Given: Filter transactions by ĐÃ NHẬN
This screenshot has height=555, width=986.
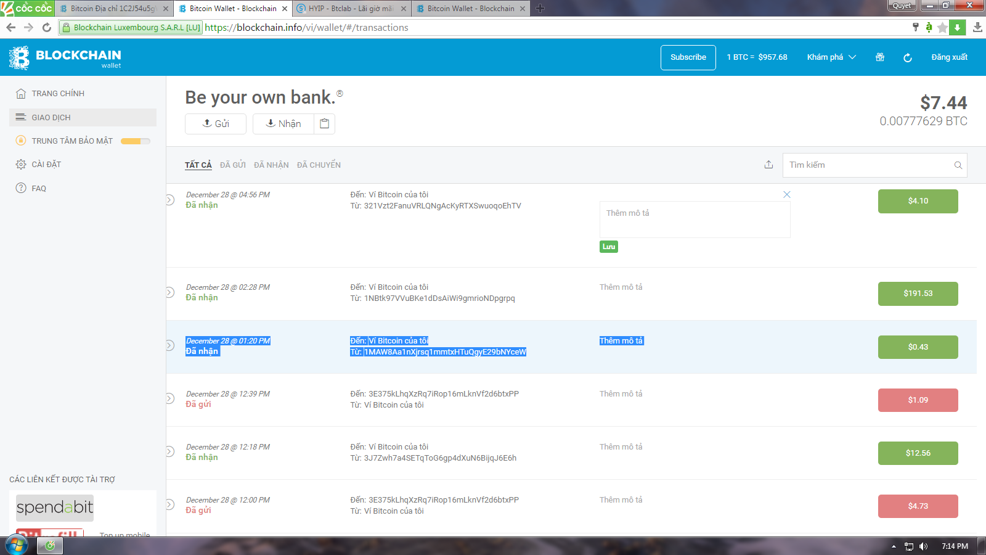Looking at the screenshot, I should tap(271, 165).
